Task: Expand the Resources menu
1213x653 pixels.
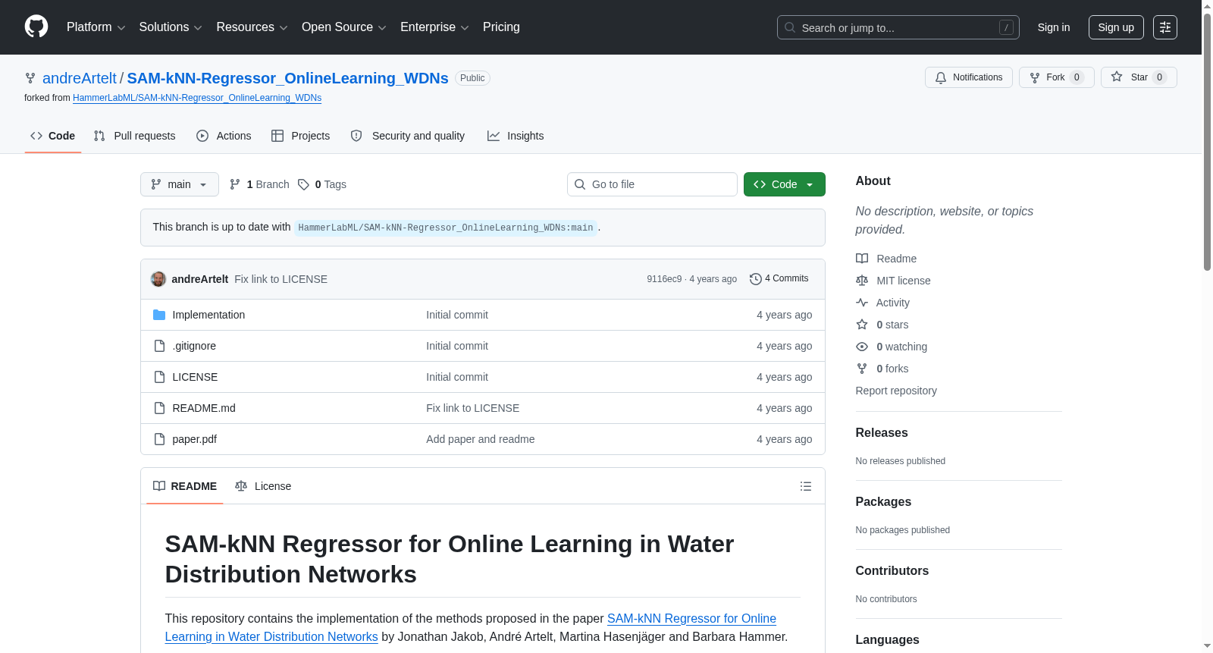Action: click(252, 27)
